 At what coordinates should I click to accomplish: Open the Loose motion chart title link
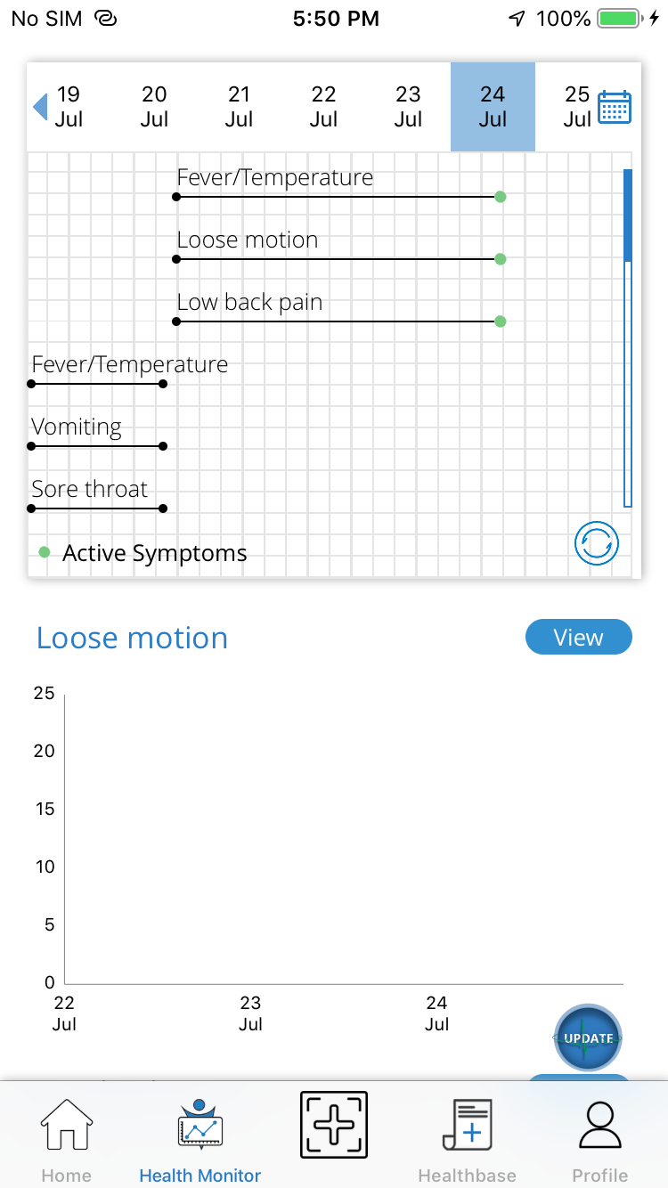[132, 637]
